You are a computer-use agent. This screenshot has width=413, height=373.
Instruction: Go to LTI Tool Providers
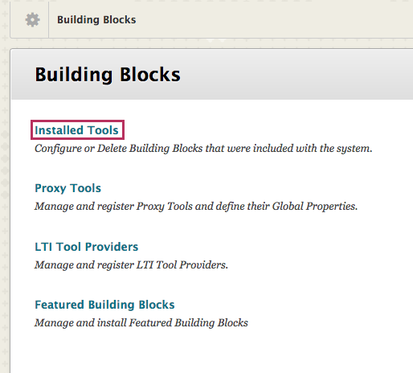click(87, 247)
